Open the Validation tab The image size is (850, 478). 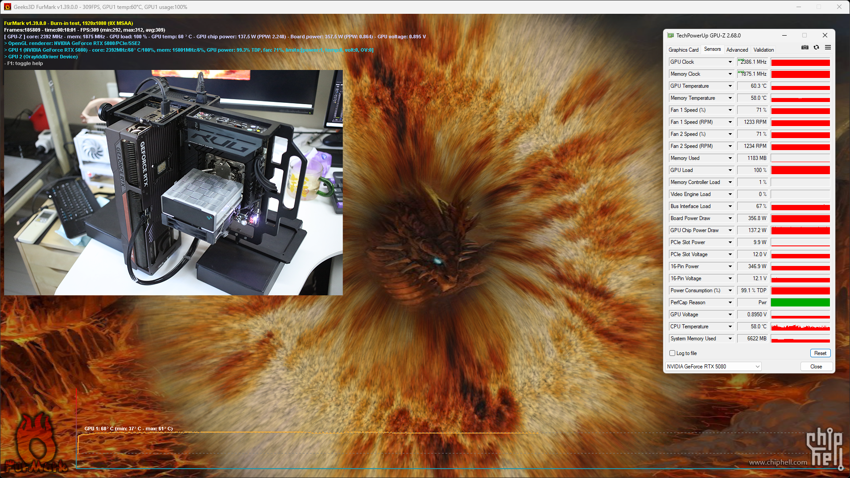click(763, 50)
